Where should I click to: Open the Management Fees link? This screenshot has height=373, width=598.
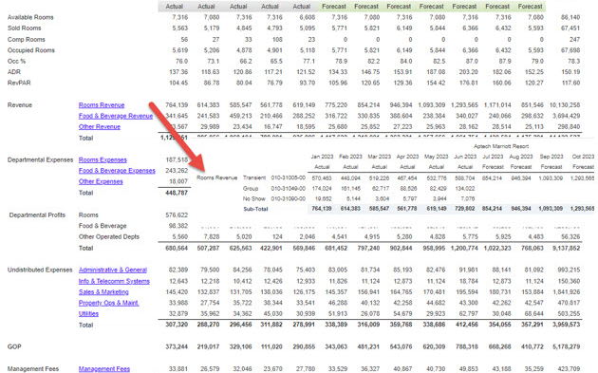pyautogui.click(x=104, y=369)
